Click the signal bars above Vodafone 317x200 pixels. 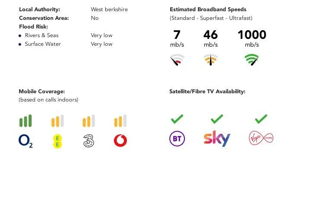coord(120,121)
